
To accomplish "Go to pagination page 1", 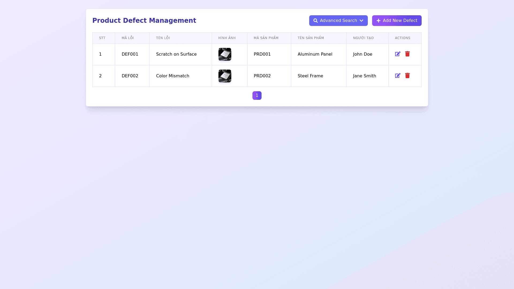I will (x=257, y=96).
